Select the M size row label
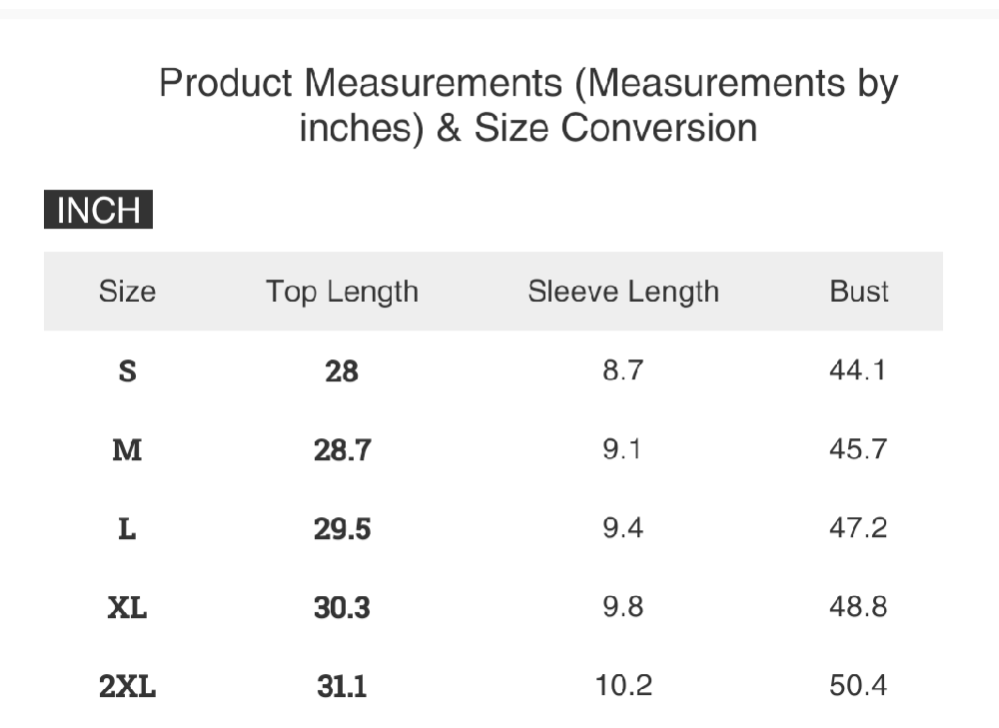 pyautogui.click(x=127, y=450)
